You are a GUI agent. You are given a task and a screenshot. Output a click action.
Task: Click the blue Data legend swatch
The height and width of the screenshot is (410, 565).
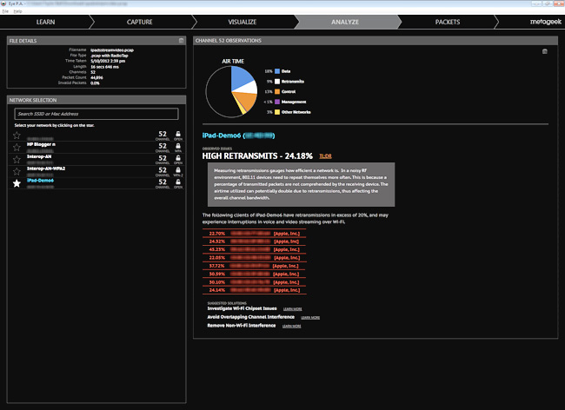[277, 71]
